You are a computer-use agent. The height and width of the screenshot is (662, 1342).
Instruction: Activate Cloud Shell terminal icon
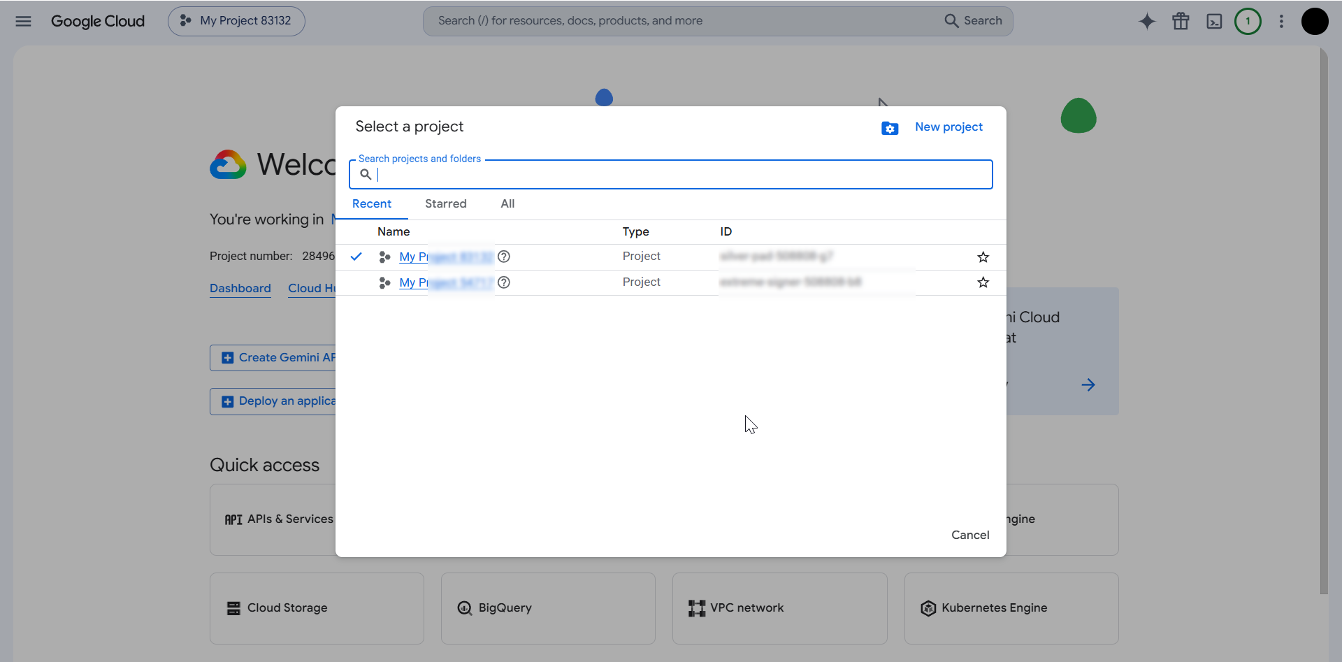[x=1214, y=21]
